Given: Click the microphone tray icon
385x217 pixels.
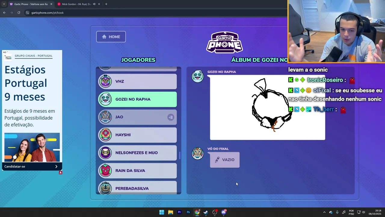Looking at the screenshot, I should click(337, 212).
